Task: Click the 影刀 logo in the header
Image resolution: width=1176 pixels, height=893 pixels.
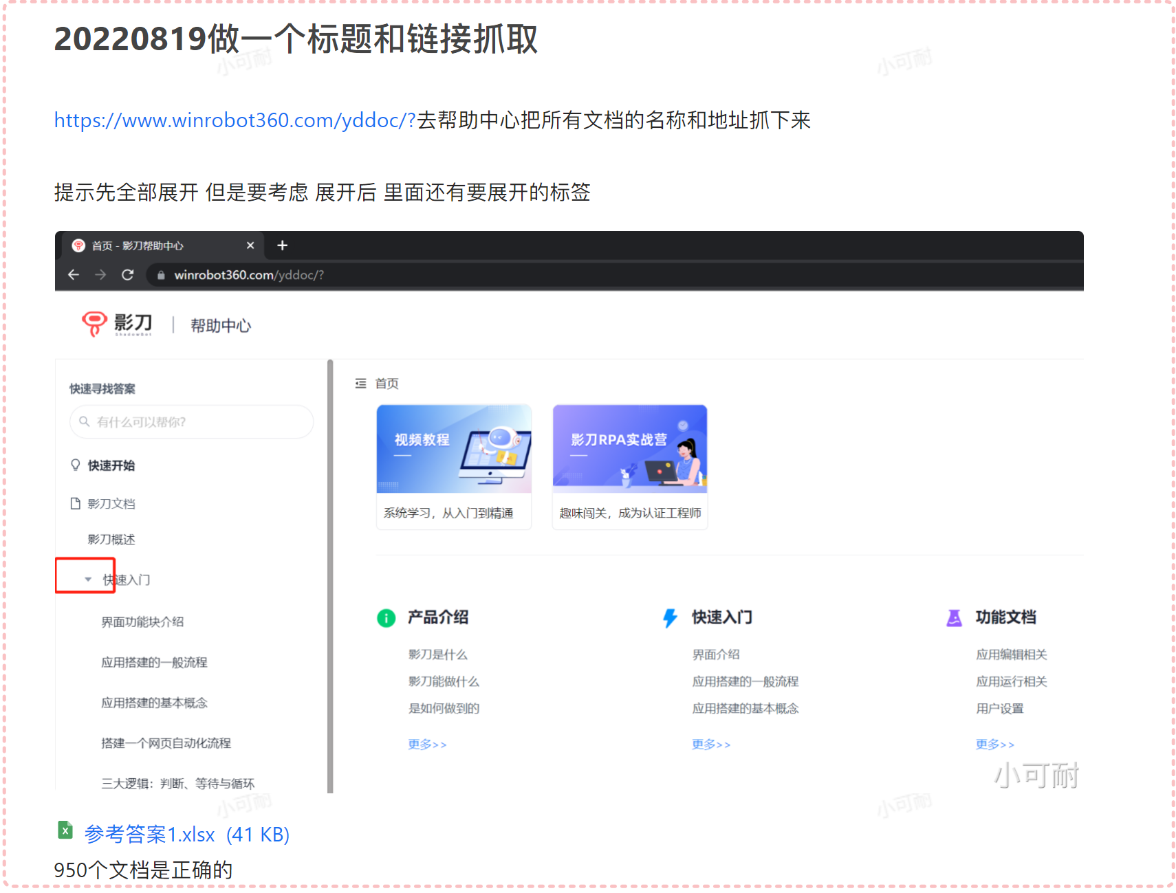Action: click(x=117, y=324)
